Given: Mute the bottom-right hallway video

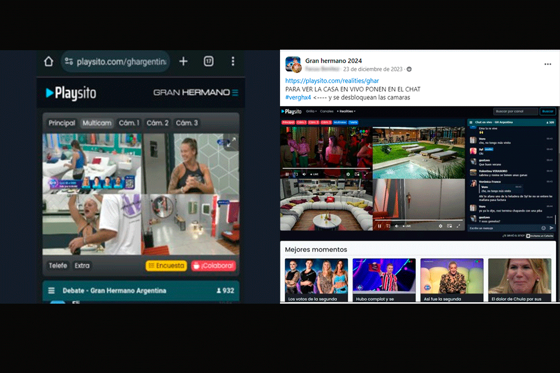Looking at the screenshot, I should (x=397, y=226).
